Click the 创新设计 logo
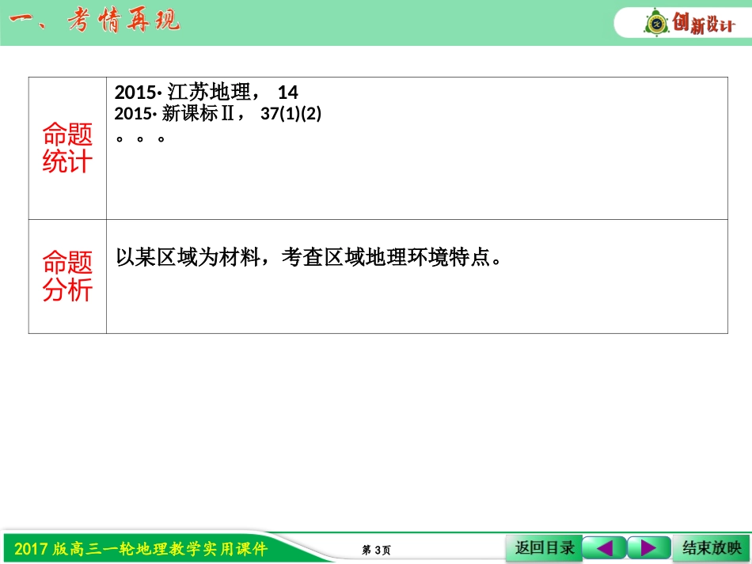The width and height of the screenshot is (752, 564). (x=689, y=22)
